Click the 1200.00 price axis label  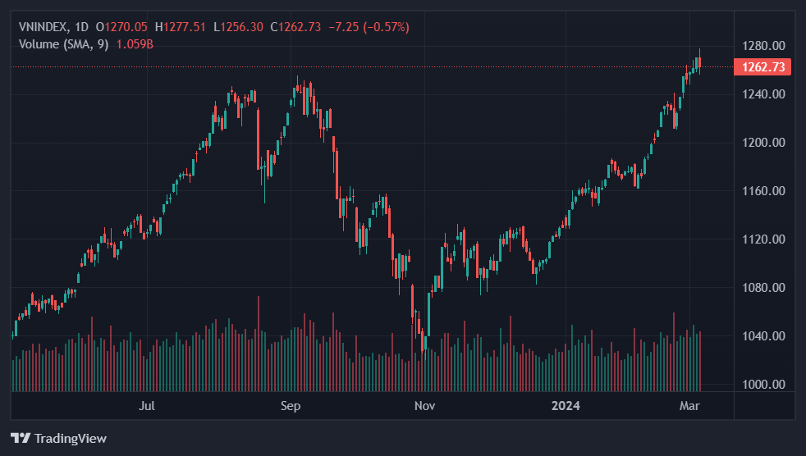(762, 142)
